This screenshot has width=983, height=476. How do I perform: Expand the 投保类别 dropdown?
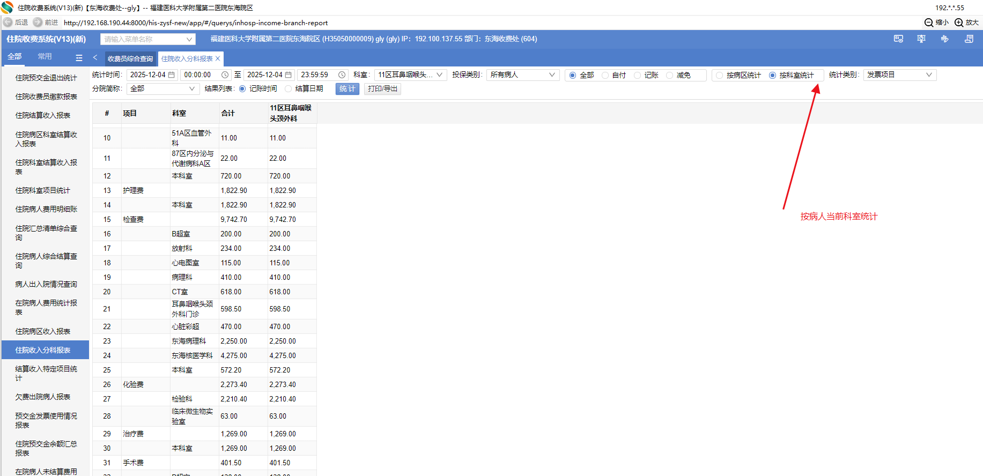(x=523, y=75)
